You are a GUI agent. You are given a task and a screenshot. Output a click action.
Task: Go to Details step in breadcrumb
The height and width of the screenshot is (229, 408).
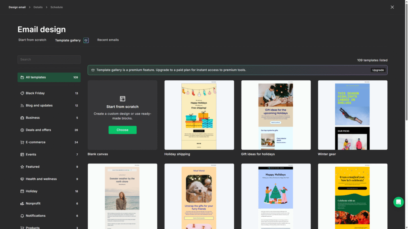coord(38,7)
